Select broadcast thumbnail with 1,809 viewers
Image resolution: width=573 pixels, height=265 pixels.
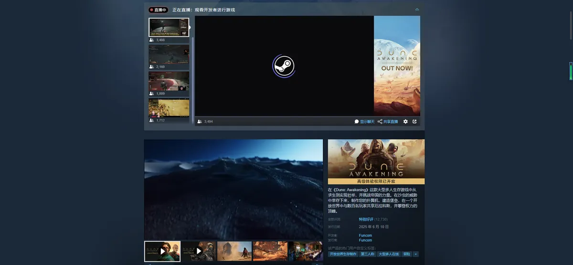coord(169,81)
